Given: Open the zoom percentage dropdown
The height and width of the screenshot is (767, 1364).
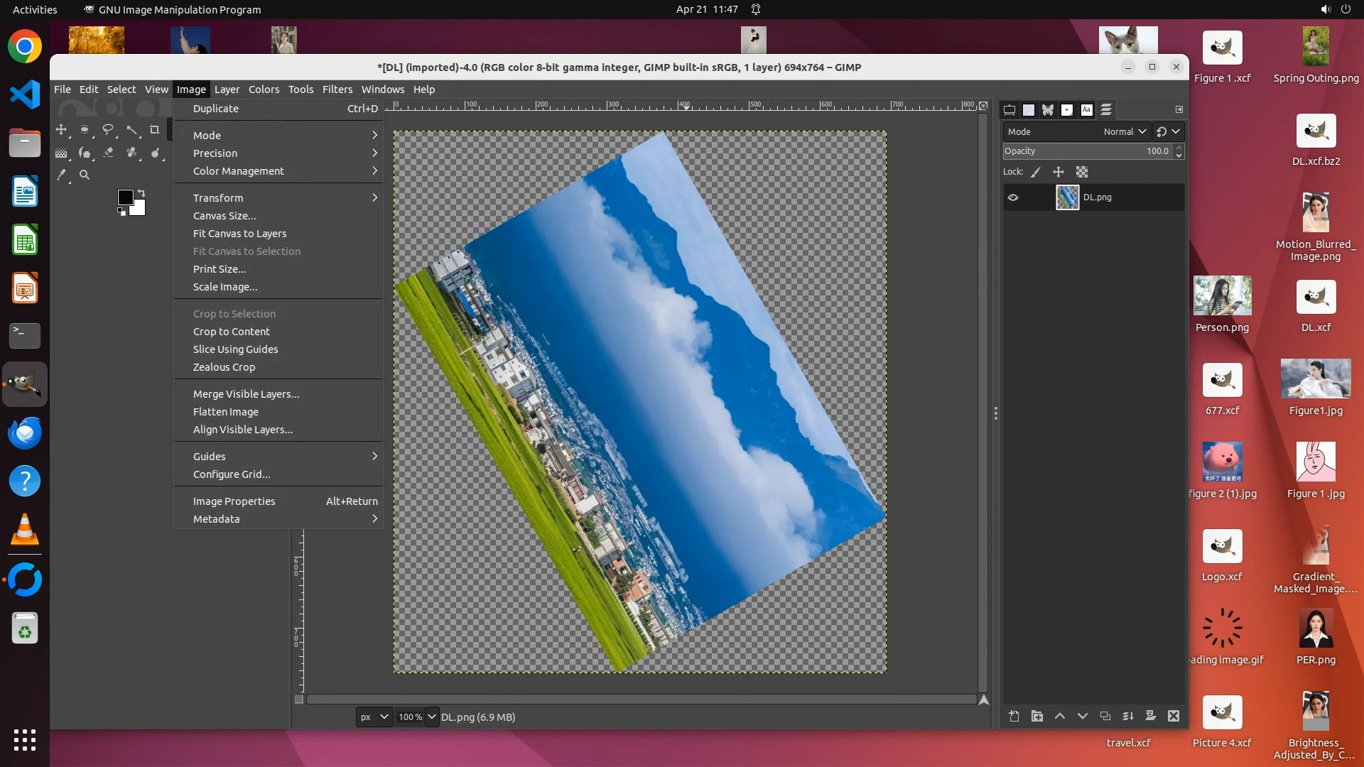Looking at the screenshot, I should (x=431, y=717).
